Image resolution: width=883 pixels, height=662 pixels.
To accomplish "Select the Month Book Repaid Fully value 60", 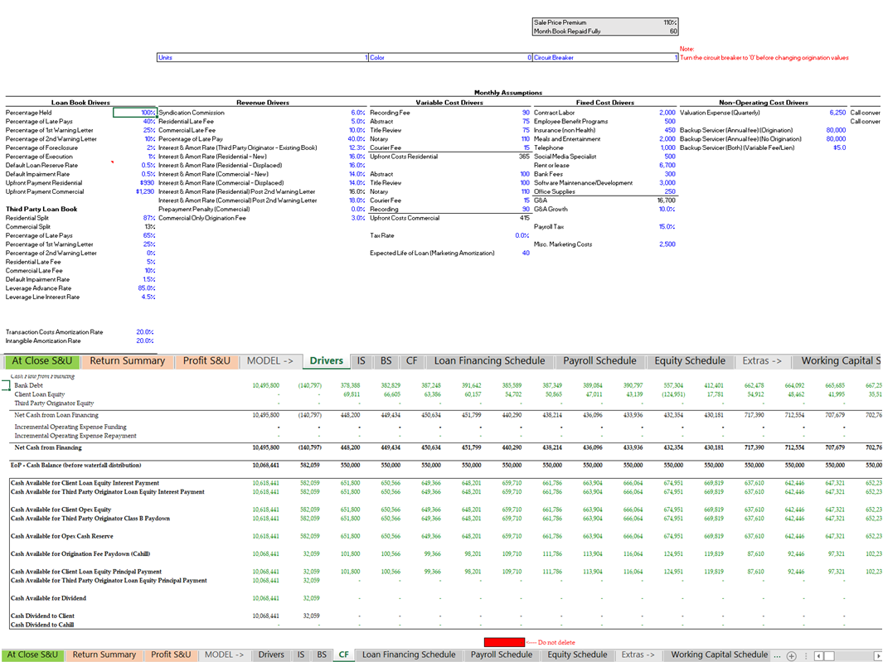I will click(673, 31).
